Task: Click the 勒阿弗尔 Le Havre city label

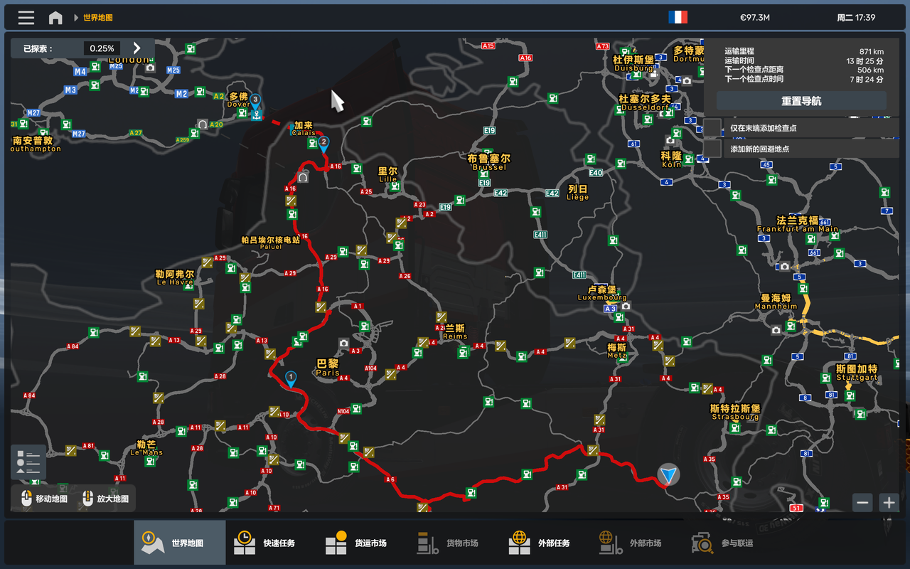Action: point(174,277)
